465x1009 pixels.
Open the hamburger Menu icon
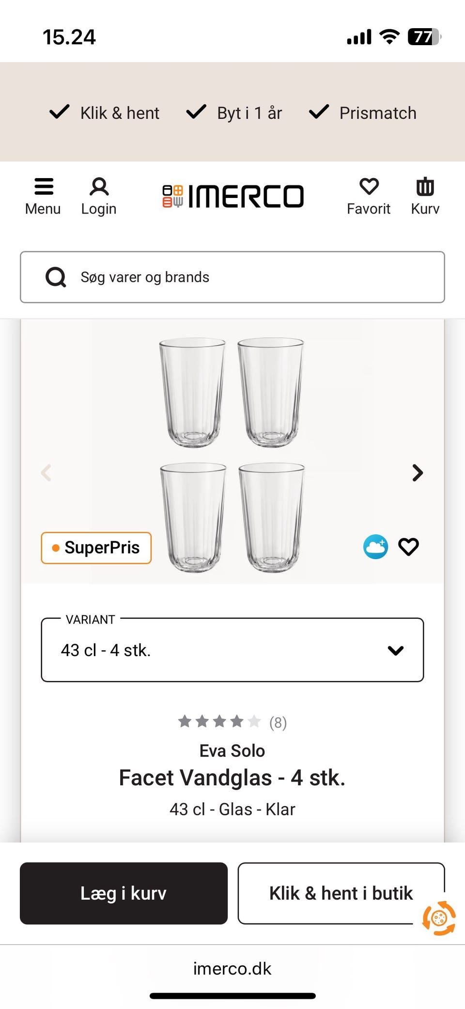43,196
